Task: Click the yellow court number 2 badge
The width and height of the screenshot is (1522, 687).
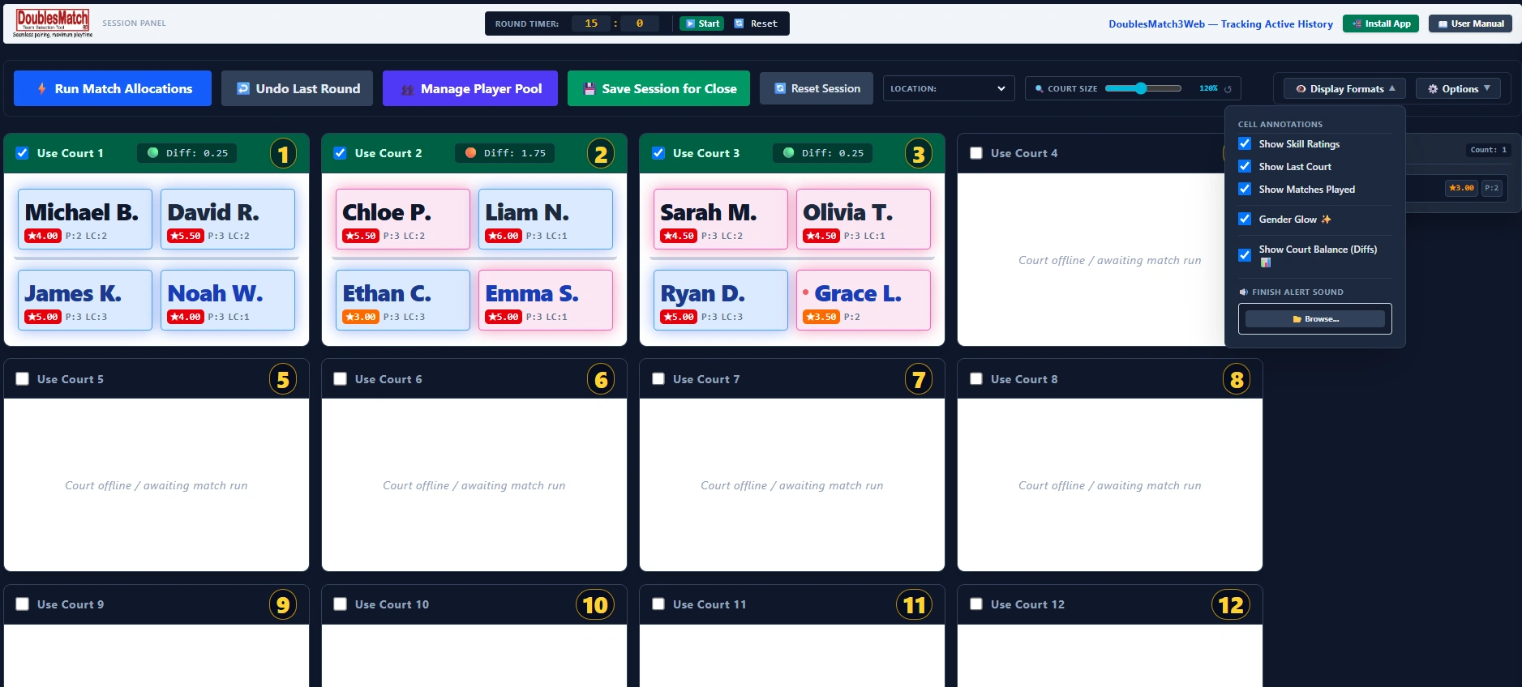Action: pyautogui.click(x=601, y=154)
